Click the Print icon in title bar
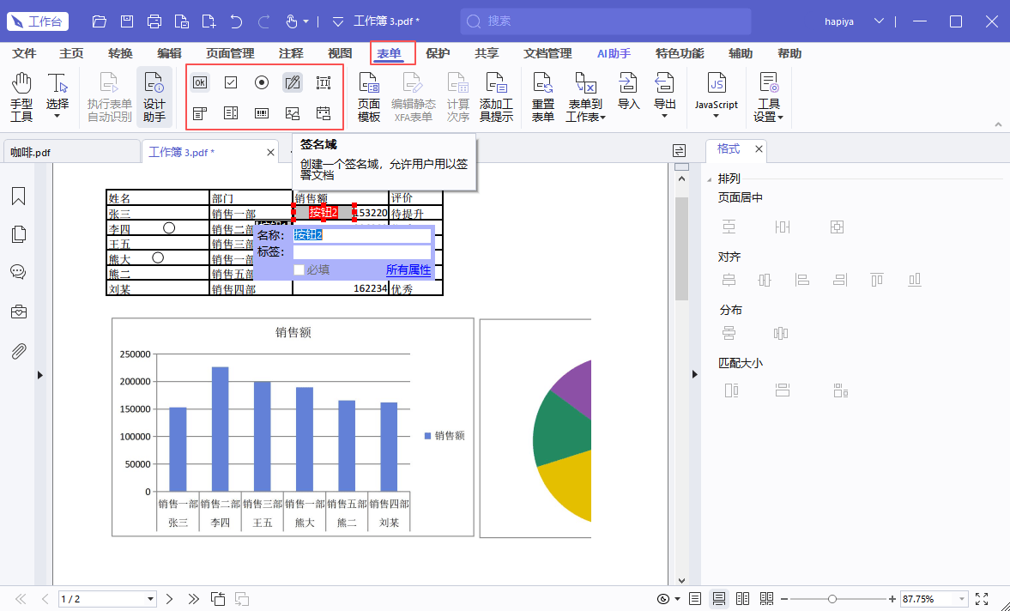The height and width of the screenshot is (611, 1010). (154, 21)
